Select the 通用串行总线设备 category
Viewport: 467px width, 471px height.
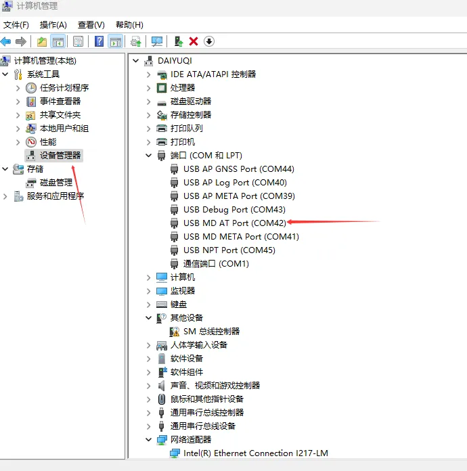[203, 426]
